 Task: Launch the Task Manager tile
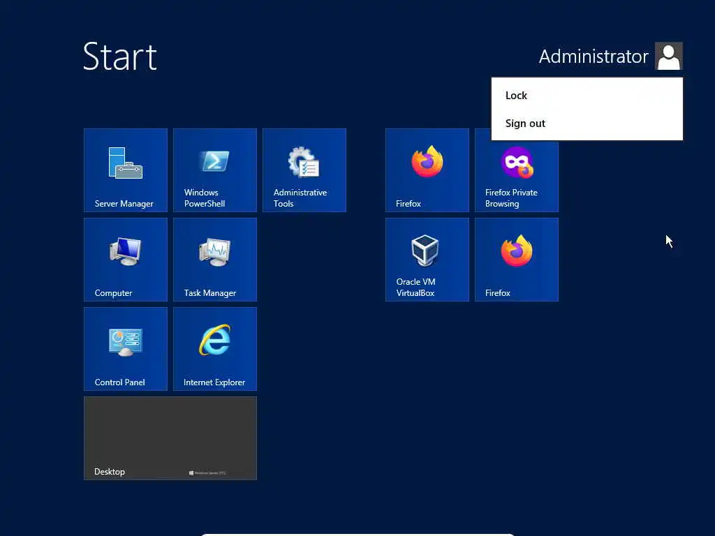215,260
